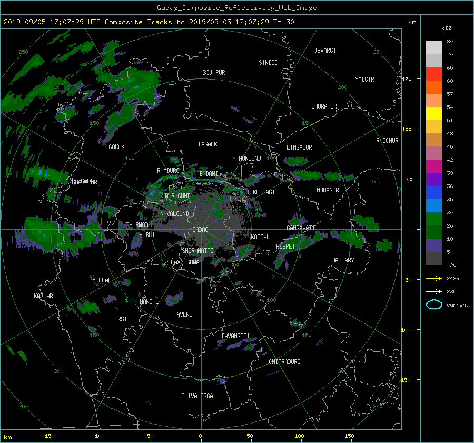
Task: Click the HOSPET city label
Action: point(285,247)
